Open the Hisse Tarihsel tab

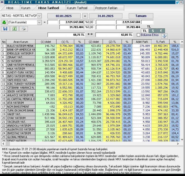(x=49, y=8)
